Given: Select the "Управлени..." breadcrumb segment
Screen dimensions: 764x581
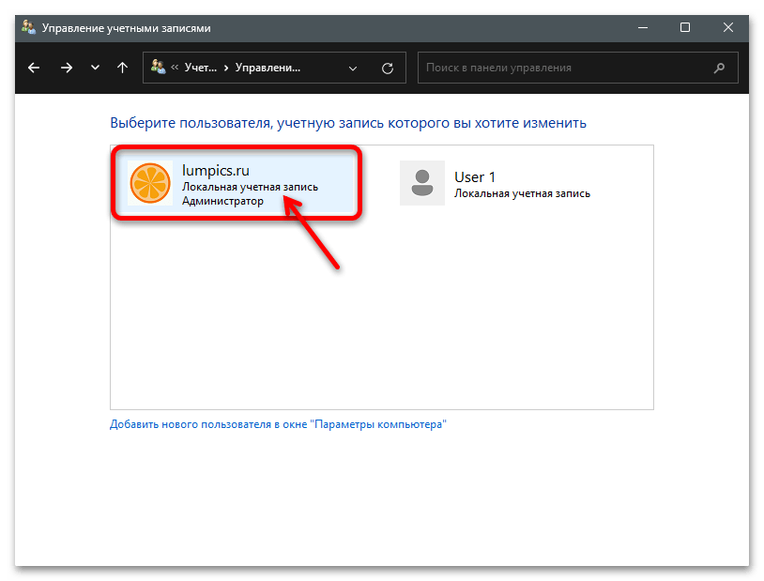Looking at the screenshot, I should [267, 68].
